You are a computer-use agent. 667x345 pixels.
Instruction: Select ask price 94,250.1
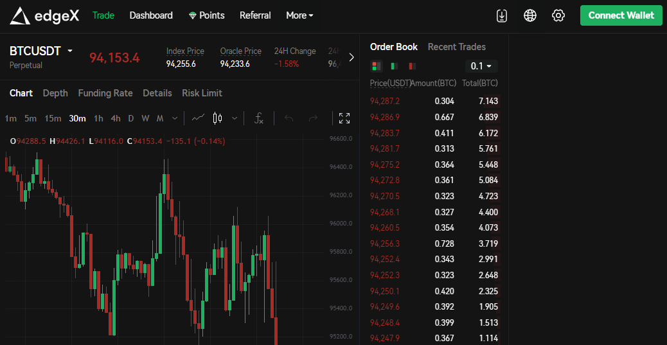point(385,292)
